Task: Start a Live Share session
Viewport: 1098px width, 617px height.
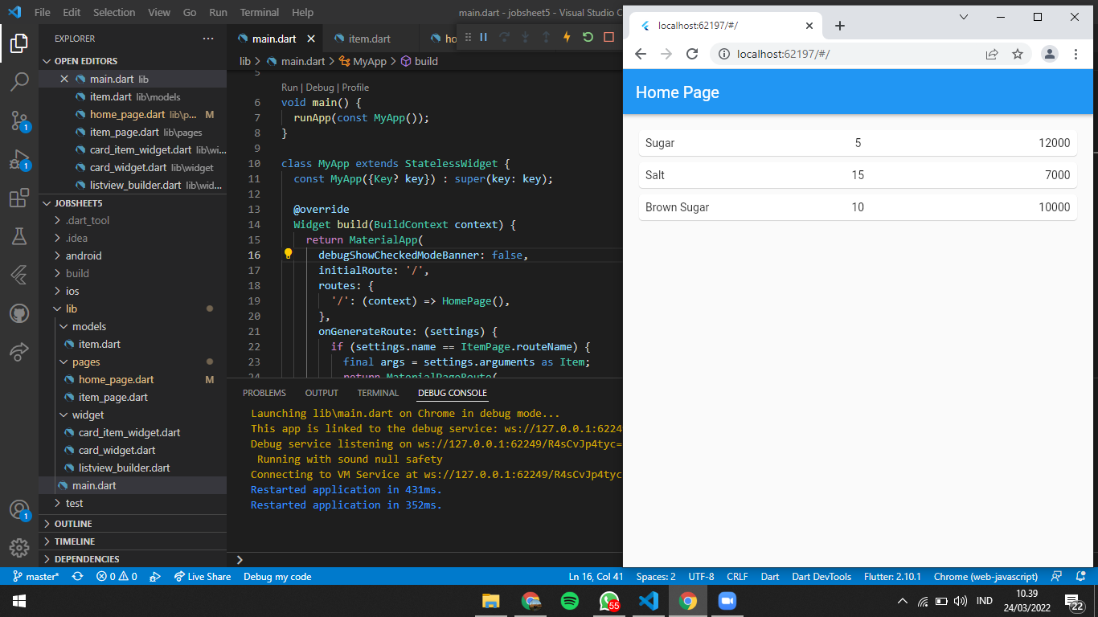Action: tap(203, 576)
